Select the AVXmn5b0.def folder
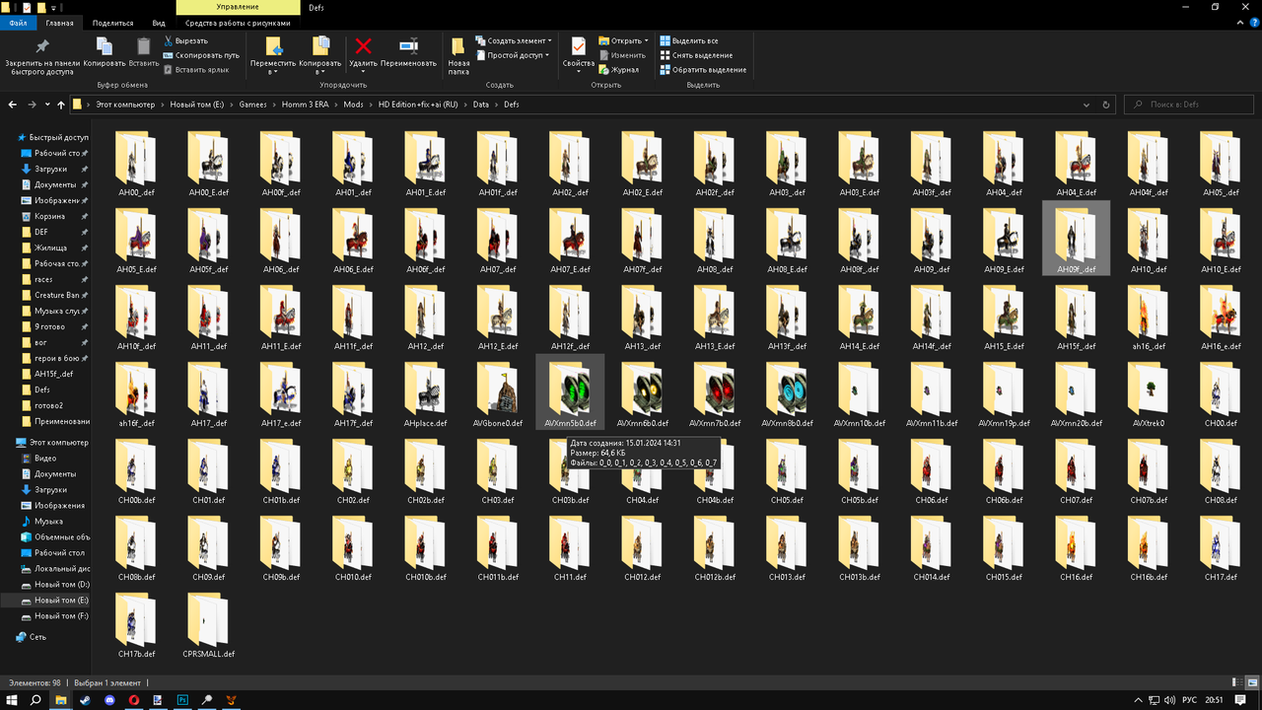1262x710 pixels. pyautogui.click(x=570, y=392)
